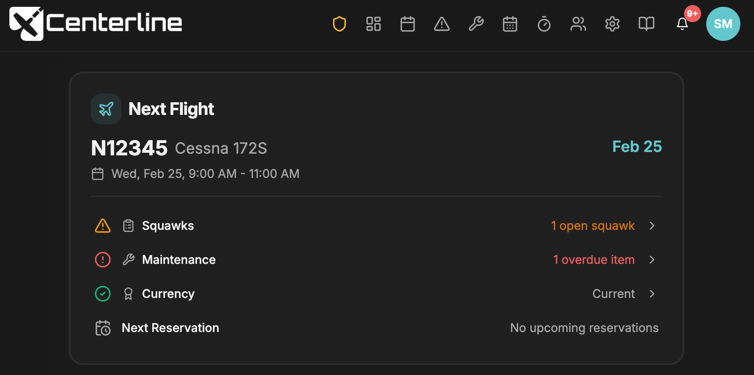Click the Feb 25 date label
The width and height of the screenshot is (754, 375).
pyautogui.click(x=637, y=147)
